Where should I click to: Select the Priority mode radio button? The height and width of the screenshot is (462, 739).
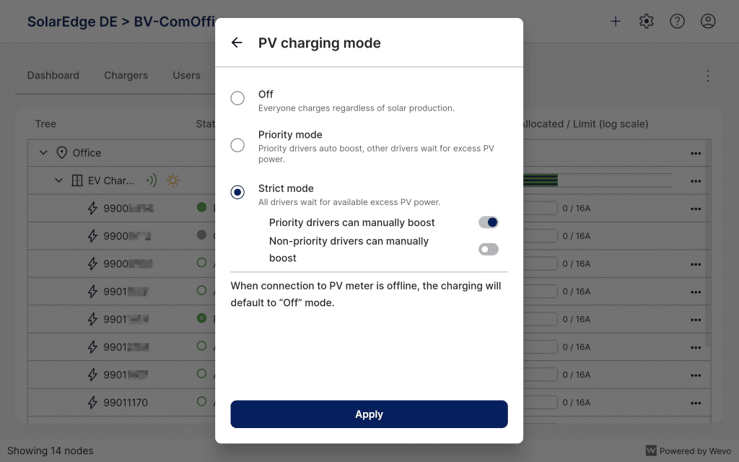(237, 144)
